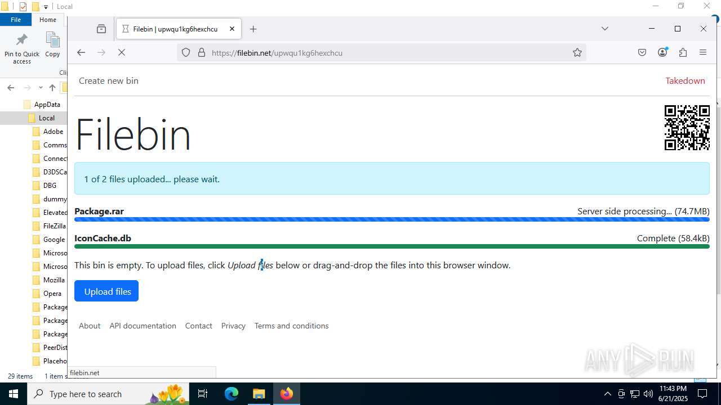Open a new browser tab

[x=253, y=29]
